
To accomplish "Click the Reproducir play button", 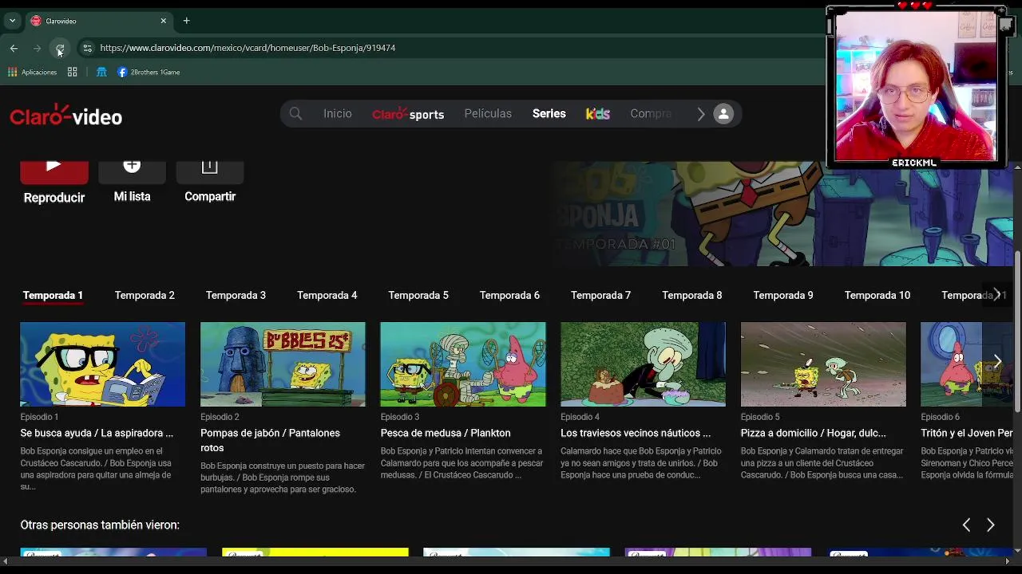I will (x=54, y=172).
